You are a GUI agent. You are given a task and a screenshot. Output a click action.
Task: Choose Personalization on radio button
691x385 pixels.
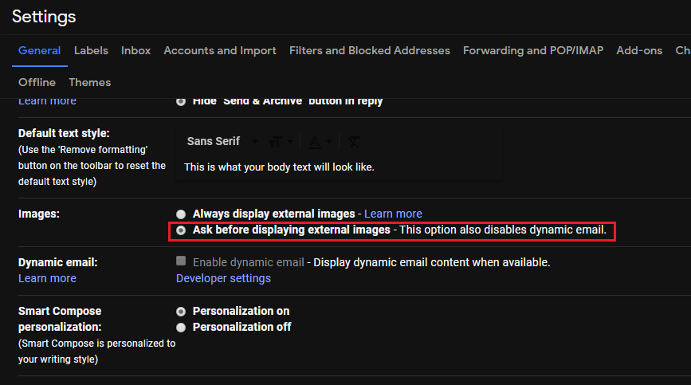pos(182,311)
